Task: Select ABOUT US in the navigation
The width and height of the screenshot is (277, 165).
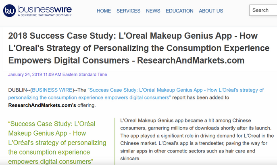Action: click(x=211, y=11)
